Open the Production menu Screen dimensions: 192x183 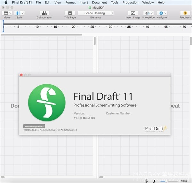point(130,3)
